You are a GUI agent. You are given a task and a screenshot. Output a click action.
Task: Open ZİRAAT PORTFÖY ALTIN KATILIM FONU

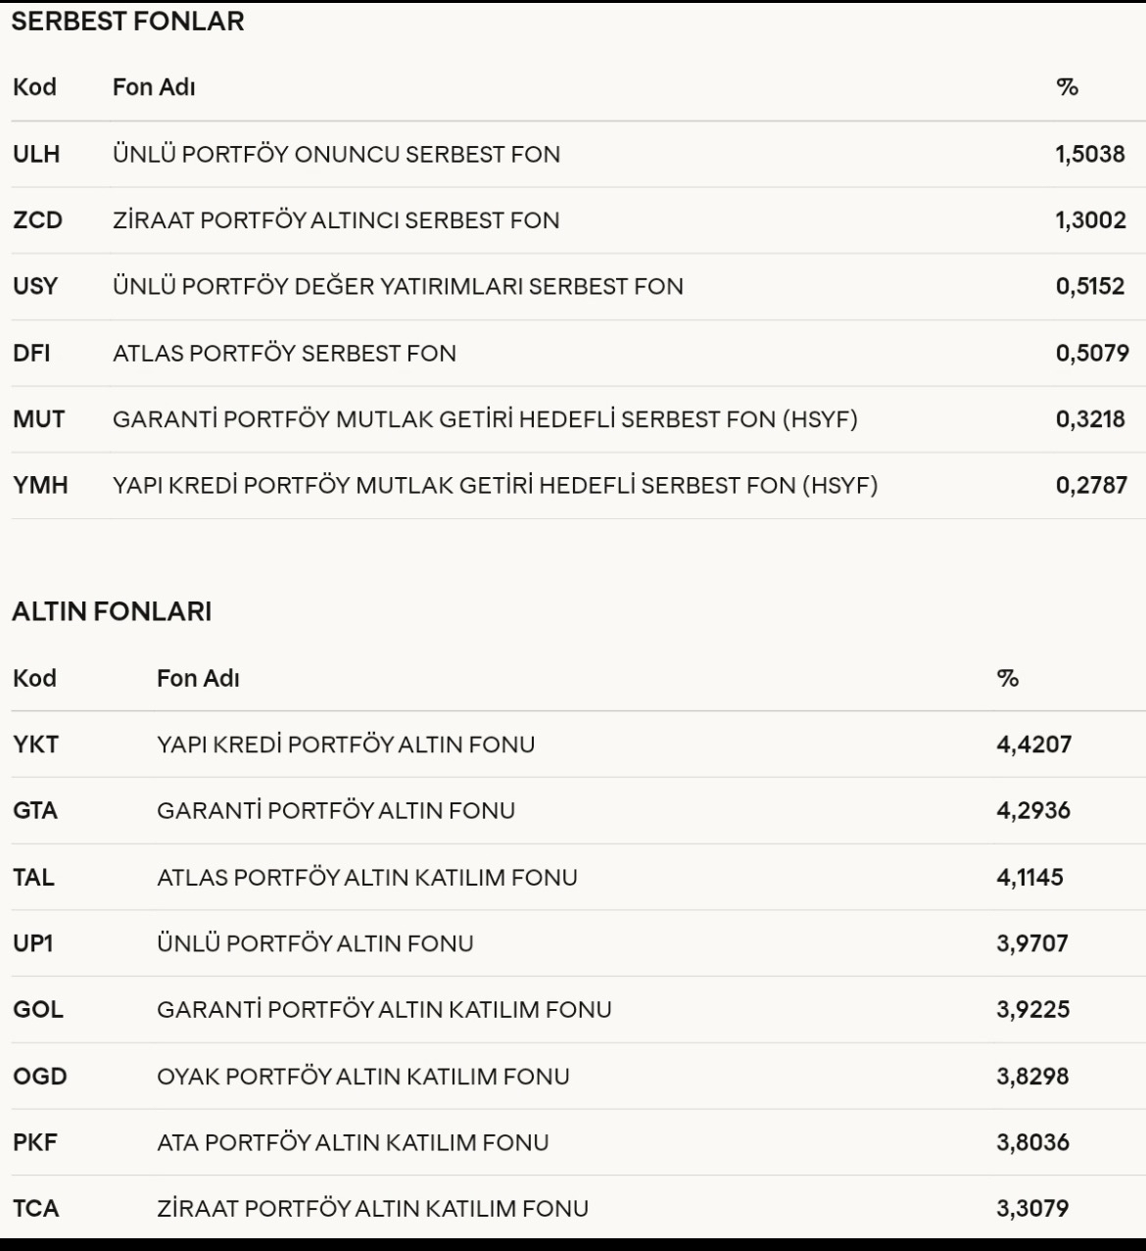(372, 1208)
